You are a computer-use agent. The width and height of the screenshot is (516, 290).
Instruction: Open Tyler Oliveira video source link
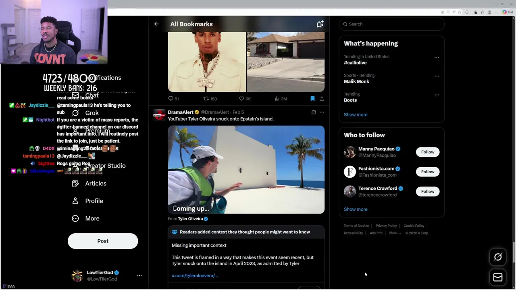pyautogui.click(x=193, y=219)
